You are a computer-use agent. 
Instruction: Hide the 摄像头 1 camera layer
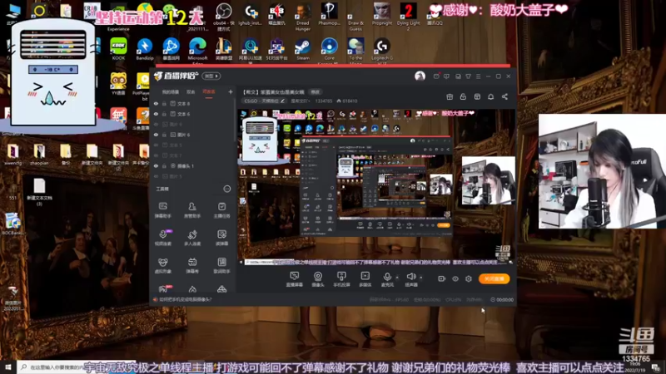click(156, 165)
